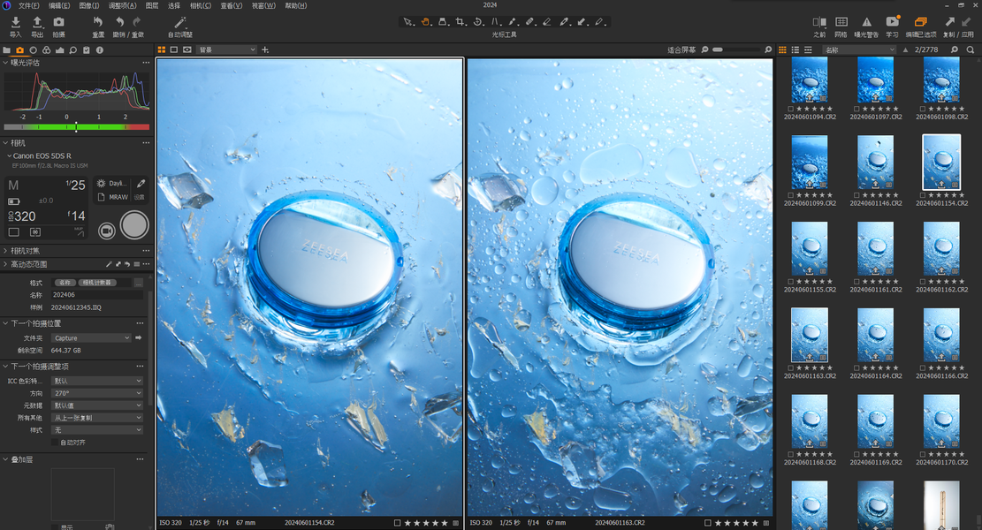
Task: Toggle the proofing eye view icon
Action: coord(187,49)
